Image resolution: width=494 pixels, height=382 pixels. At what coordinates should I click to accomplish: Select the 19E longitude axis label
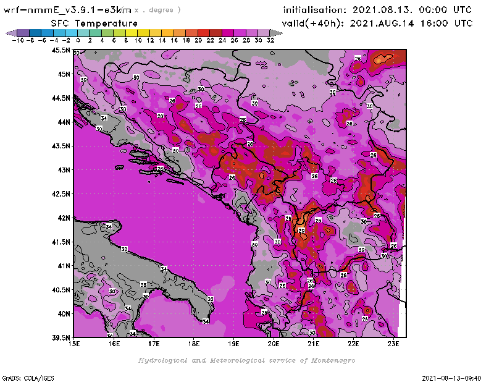[x=233, y=344]
